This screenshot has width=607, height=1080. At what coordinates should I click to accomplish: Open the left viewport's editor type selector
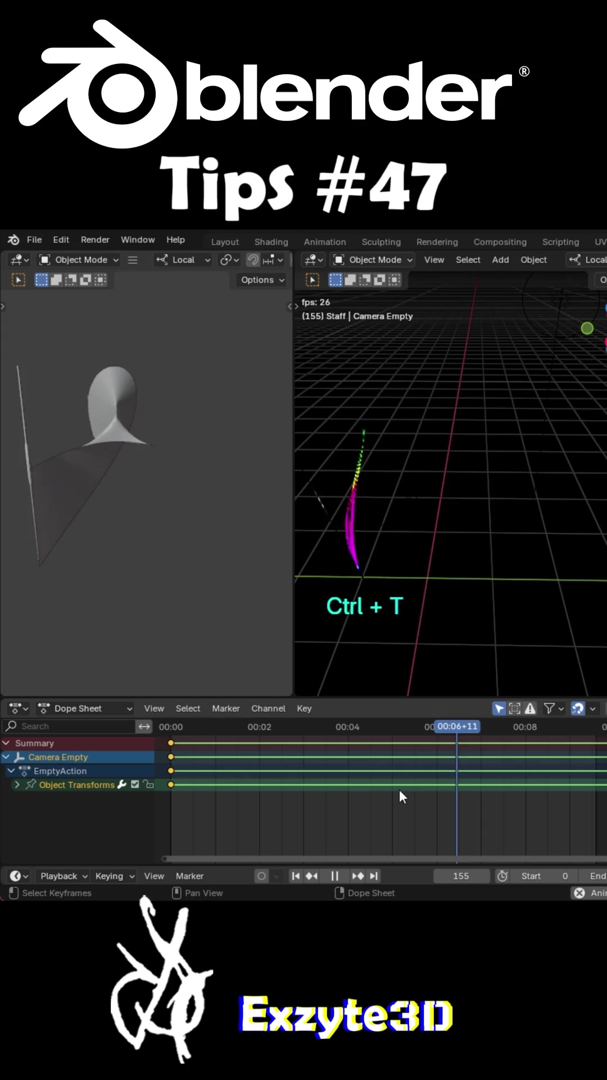tap(19, 259)
